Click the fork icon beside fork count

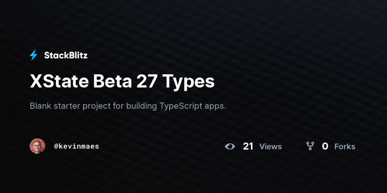pos(310,146)
